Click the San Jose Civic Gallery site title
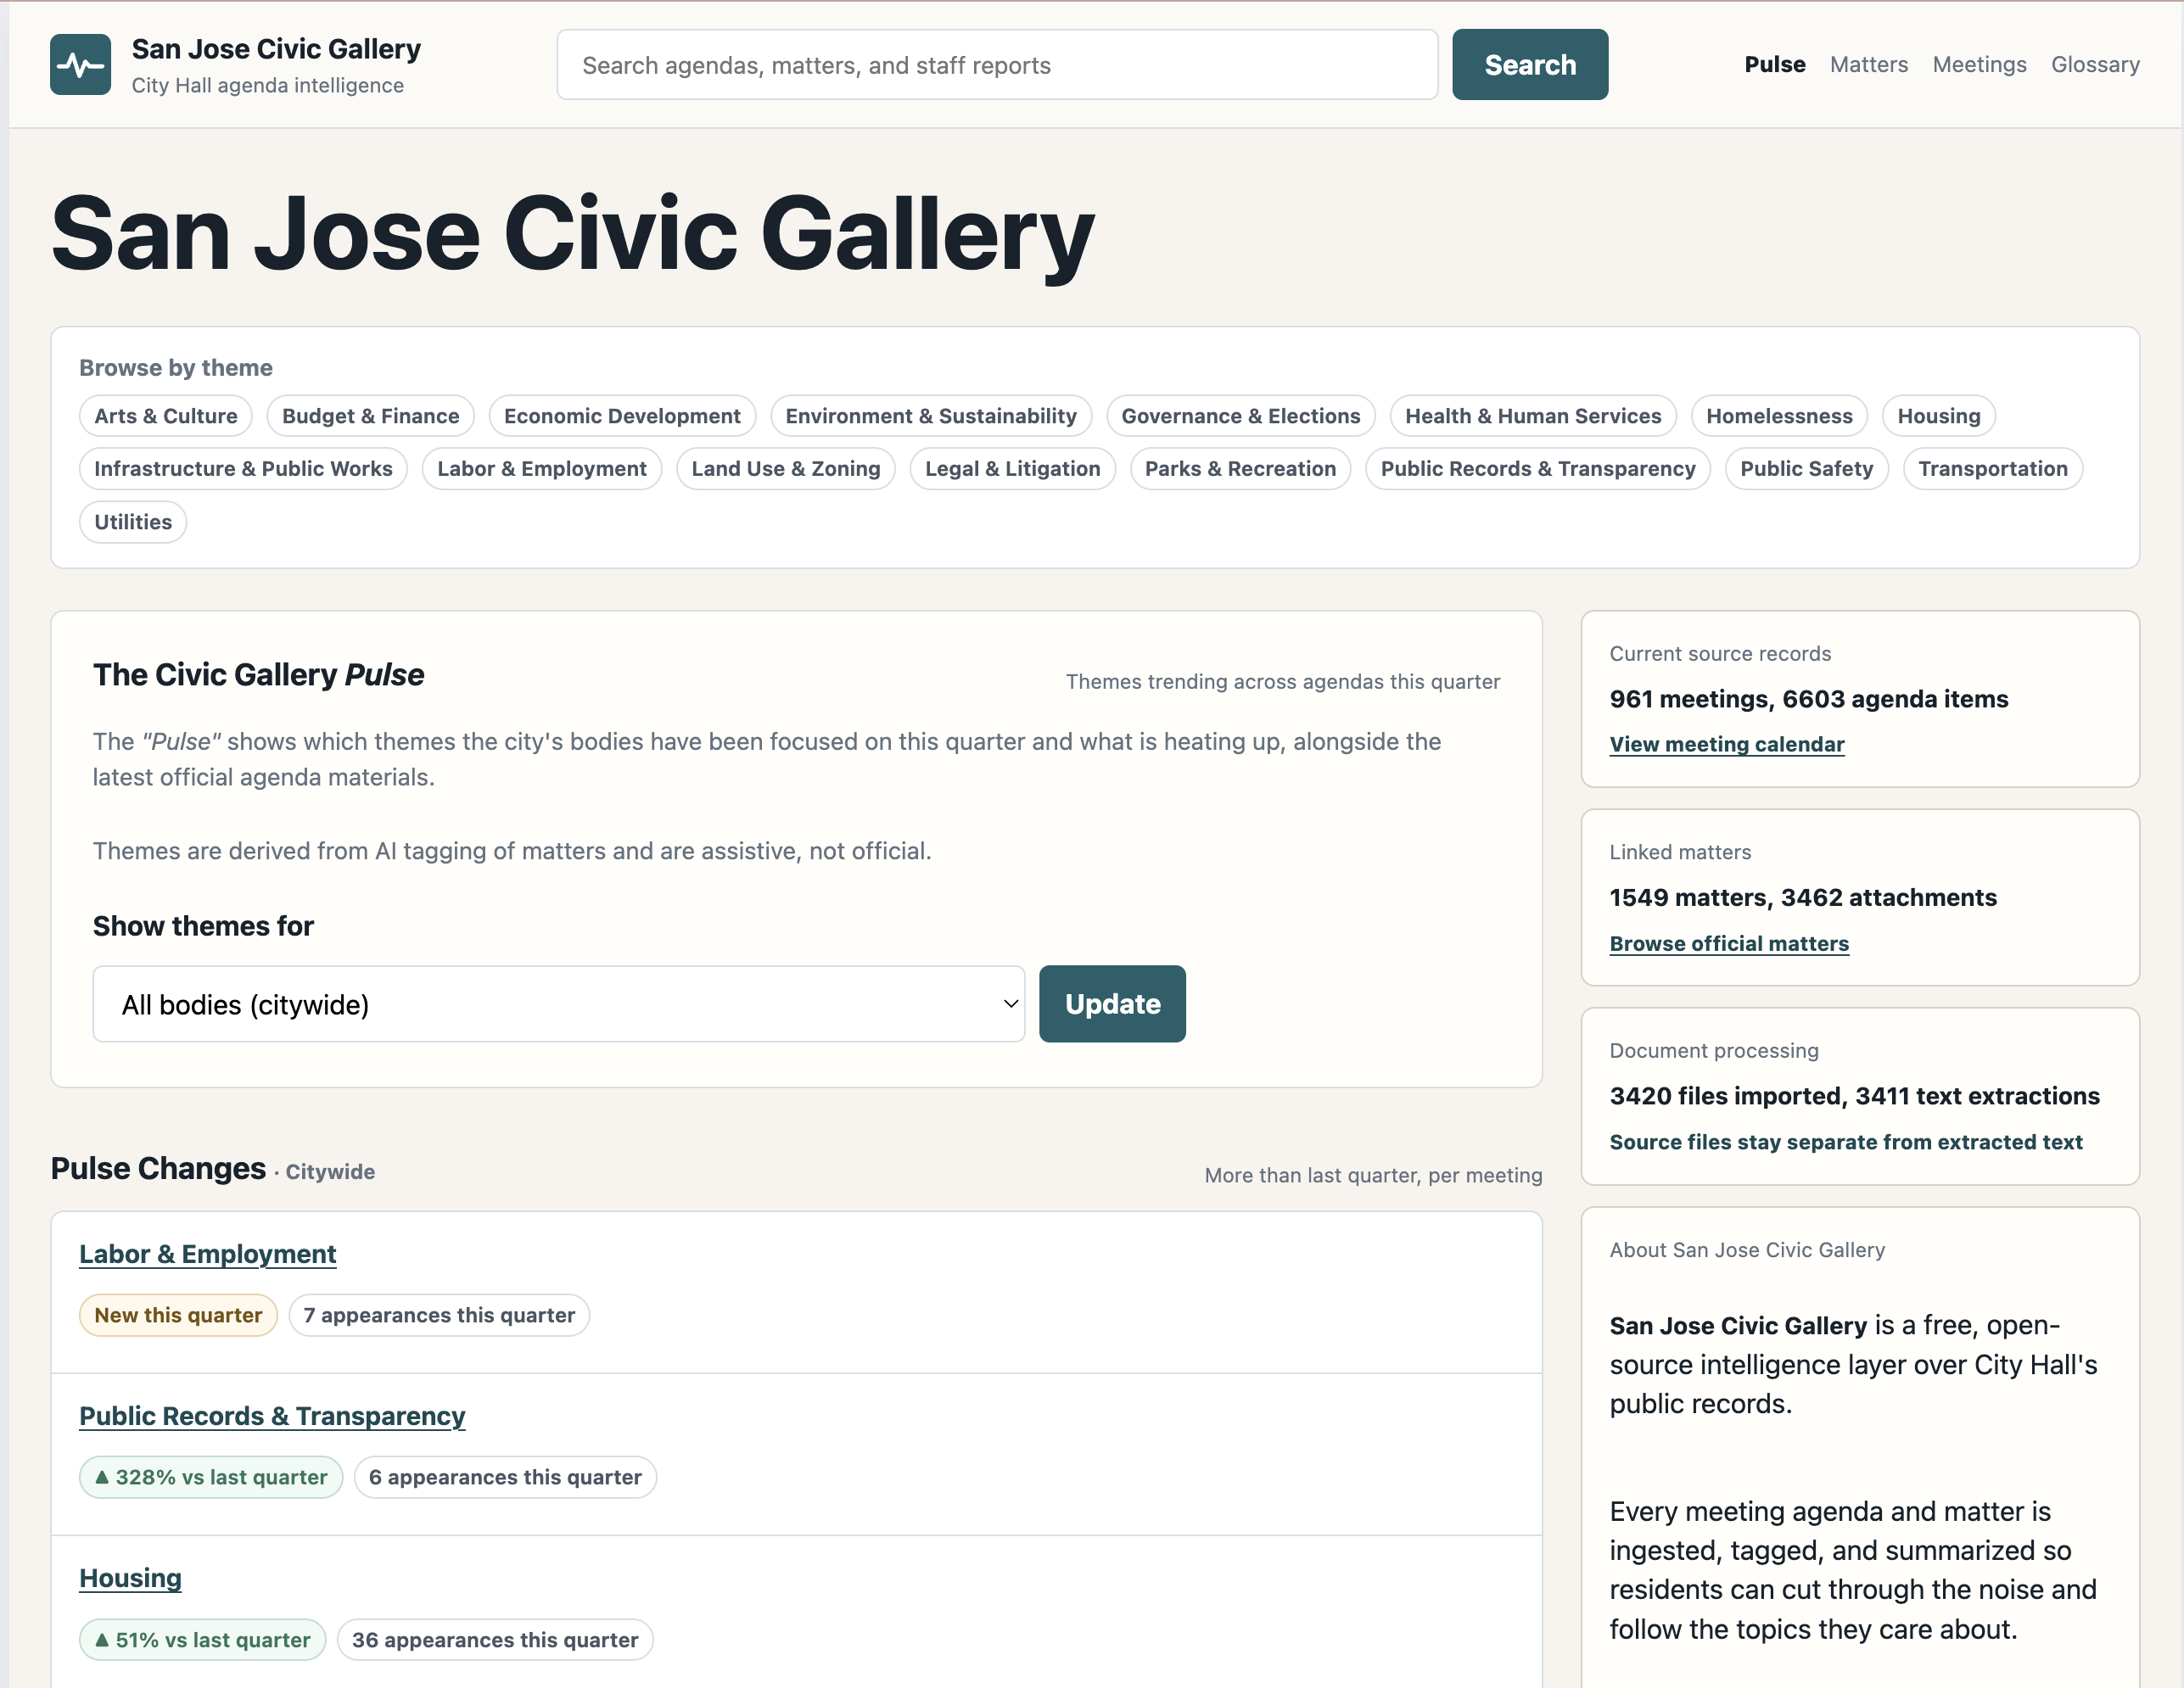 [276, 49]
